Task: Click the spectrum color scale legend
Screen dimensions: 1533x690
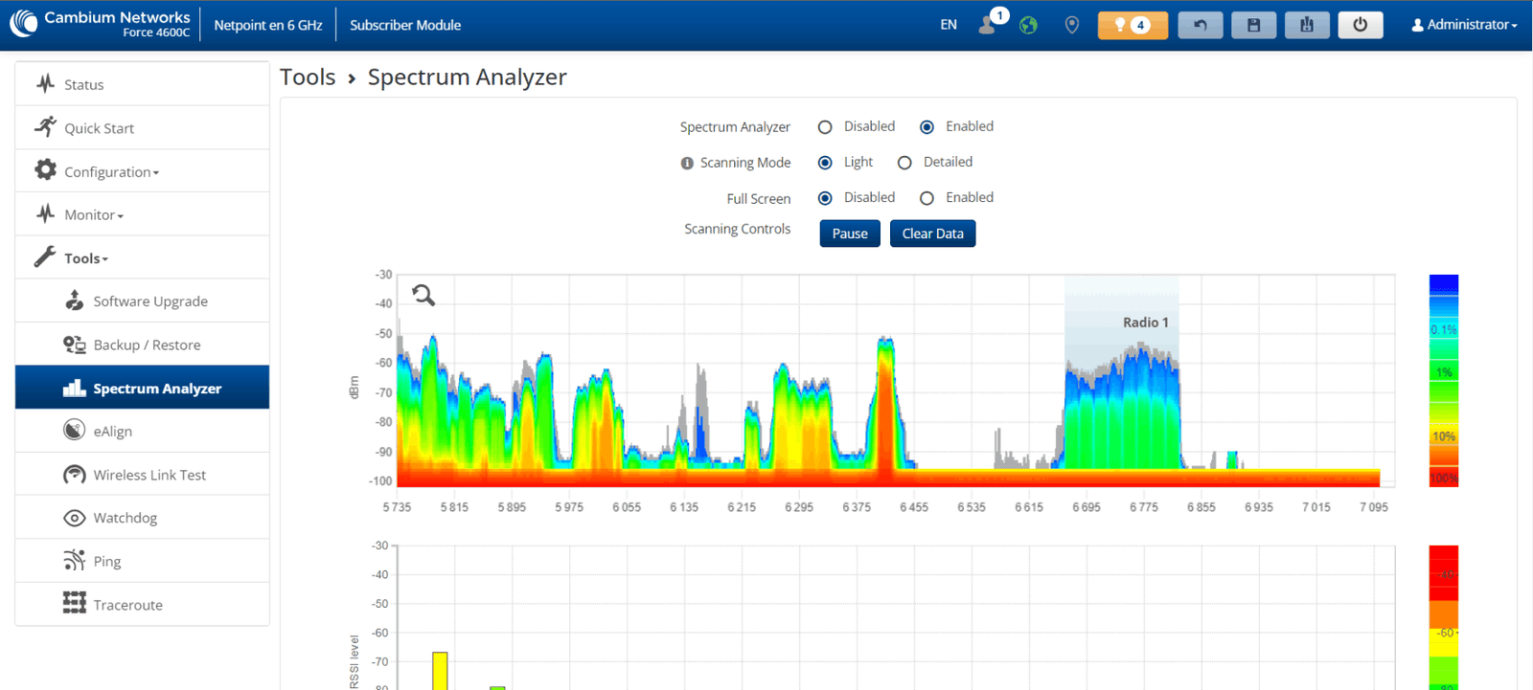Action: point(1443,380)
